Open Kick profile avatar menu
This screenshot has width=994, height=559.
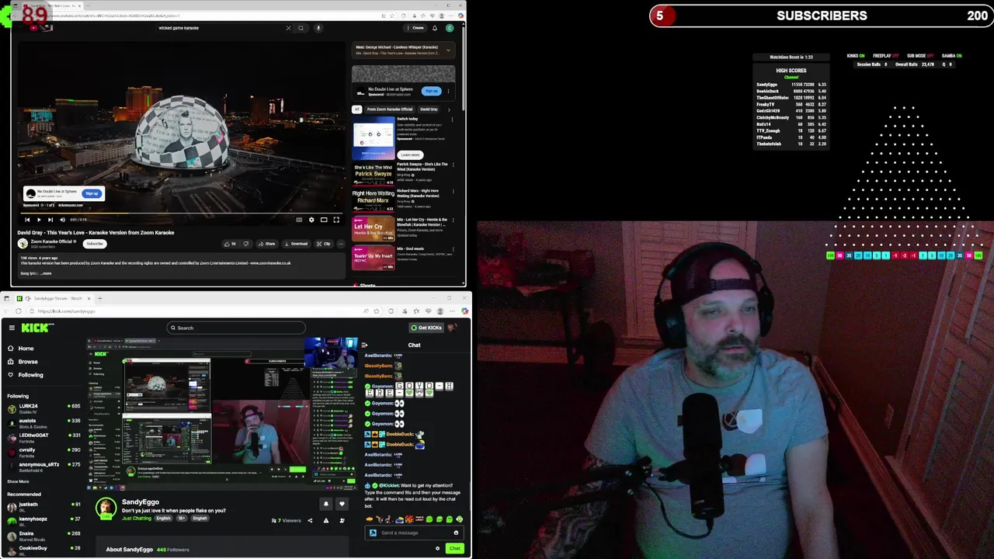tap(452, 328)
